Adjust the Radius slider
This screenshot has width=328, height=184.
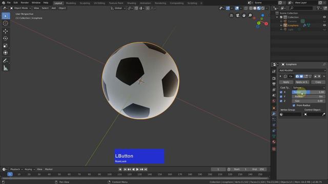[309, 97]
